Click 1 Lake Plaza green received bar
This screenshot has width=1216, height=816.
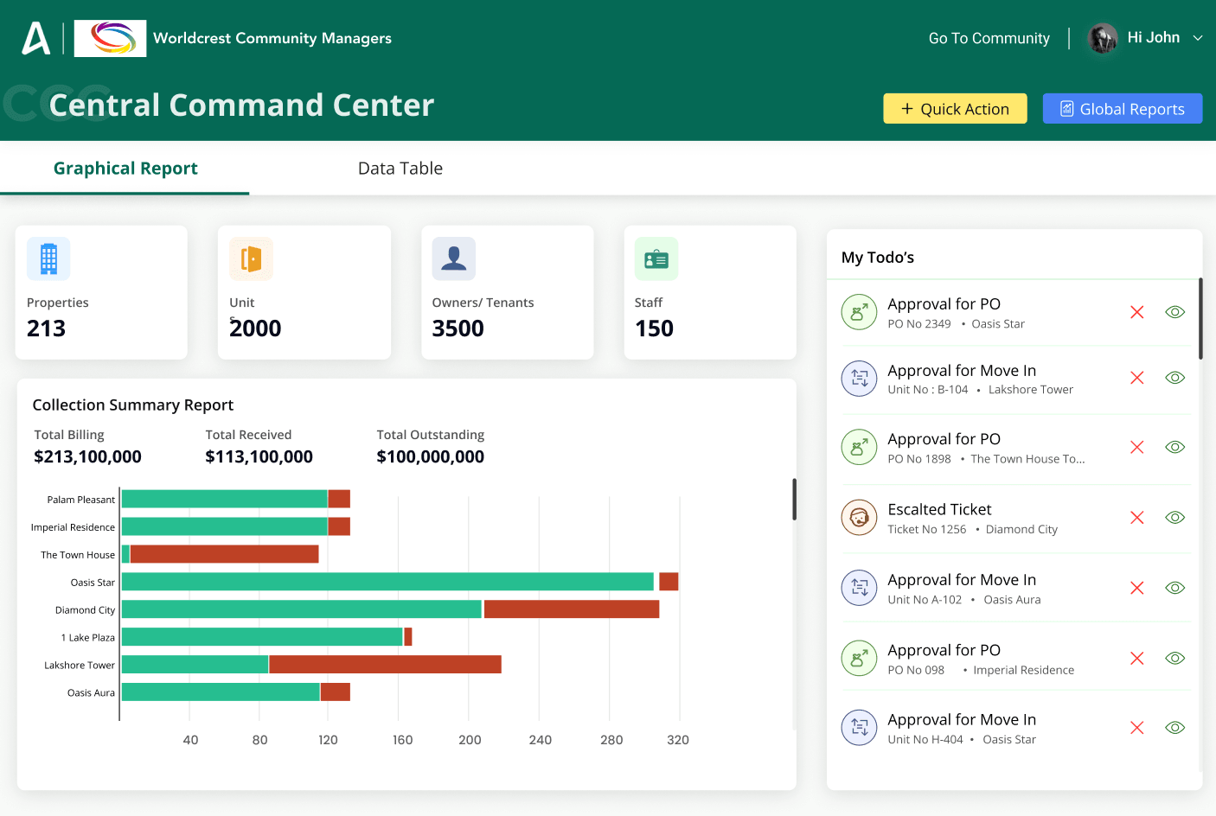pos(262,637)
